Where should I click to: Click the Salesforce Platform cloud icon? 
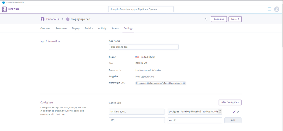point(4,2)
